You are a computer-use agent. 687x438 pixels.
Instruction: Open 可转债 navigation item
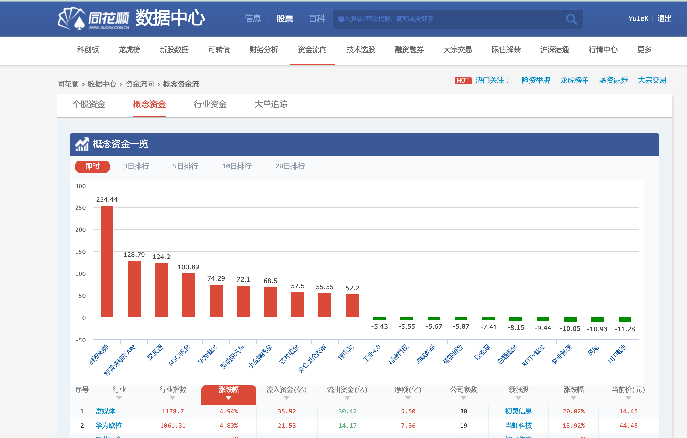tap(219, 50)
